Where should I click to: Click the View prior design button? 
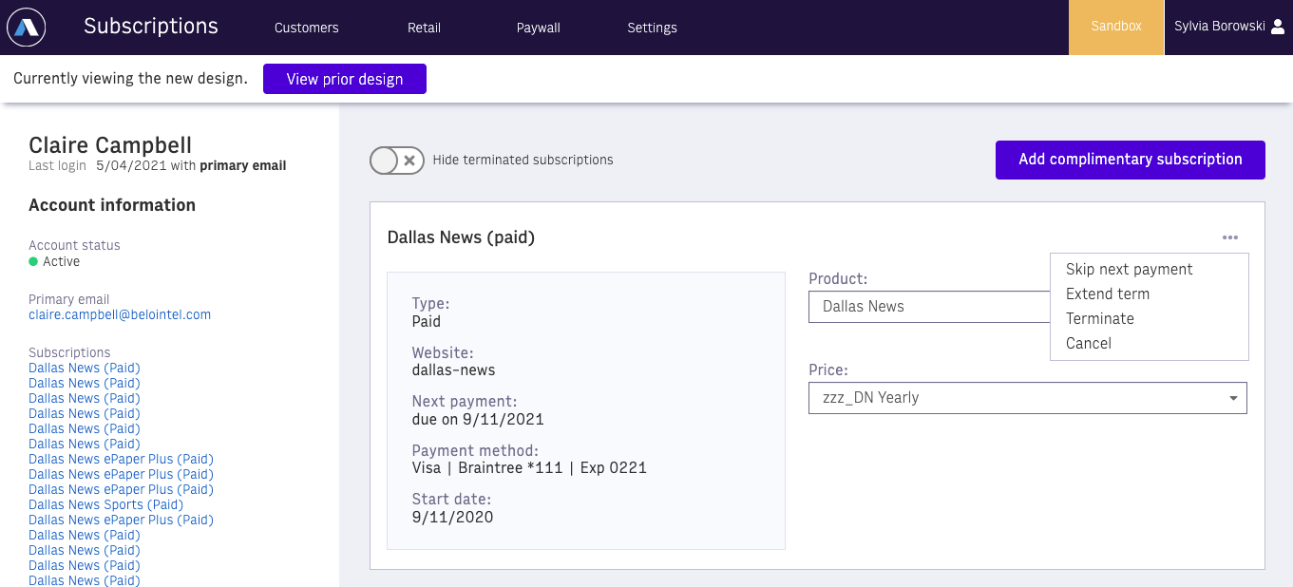click(x=345, y=79)
